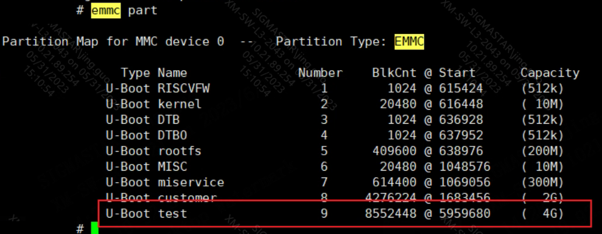This screenshot has width=602, height=234.
Task: Select the 'RISCVFW' partition name
Action: click(184, 89)
